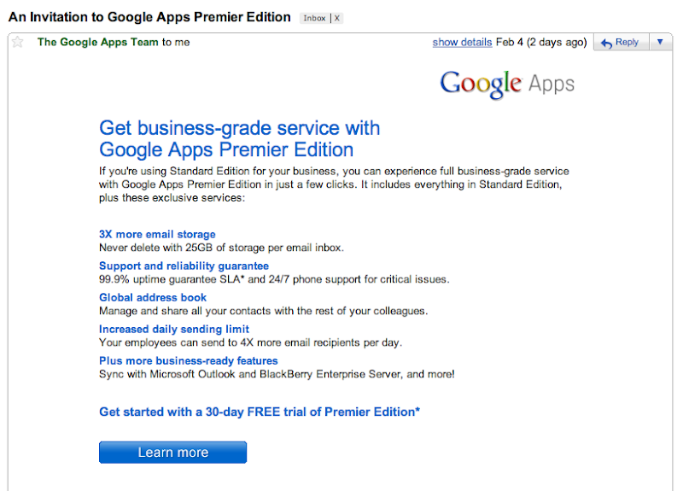Click the 30-day FREE trial link text
This screenshot has height=491, width=683.
tap(260, 412)
